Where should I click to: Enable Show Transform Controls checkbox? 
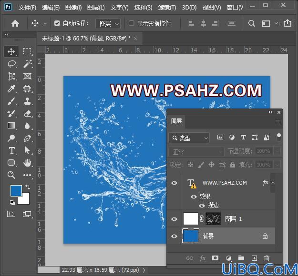tap(131, 23)
